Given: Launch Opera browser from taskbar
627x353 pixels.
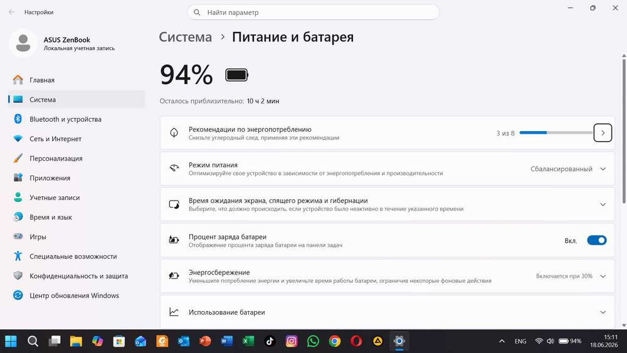Looking at the screenshot, I should pyautogui.click(x=356, y=341).
